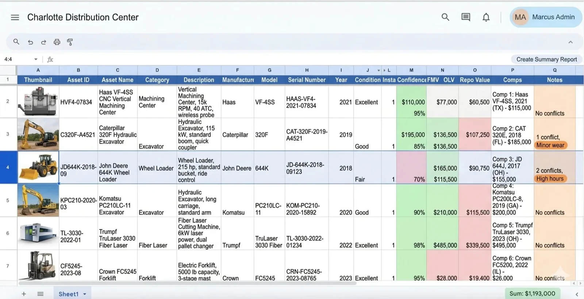
Task: Click the Komatsu excavator thumbnail
Action: (38, 200)
